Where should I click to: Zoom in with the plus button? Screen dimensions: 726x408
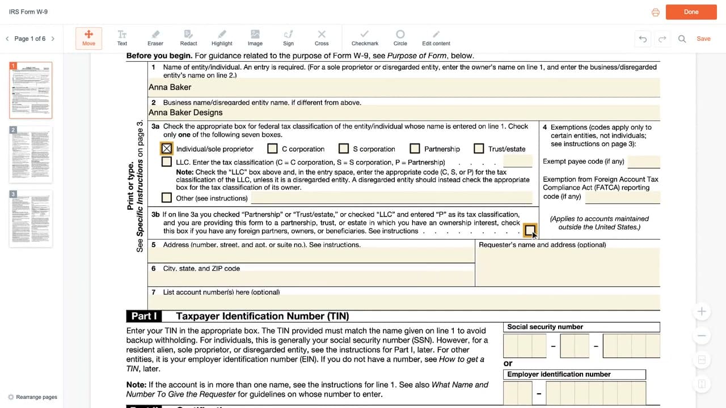(x=702, y=311)
